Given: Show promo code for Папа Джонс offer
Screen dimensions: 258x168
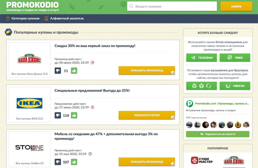Looking at the screenshot, I should point(147,71).
